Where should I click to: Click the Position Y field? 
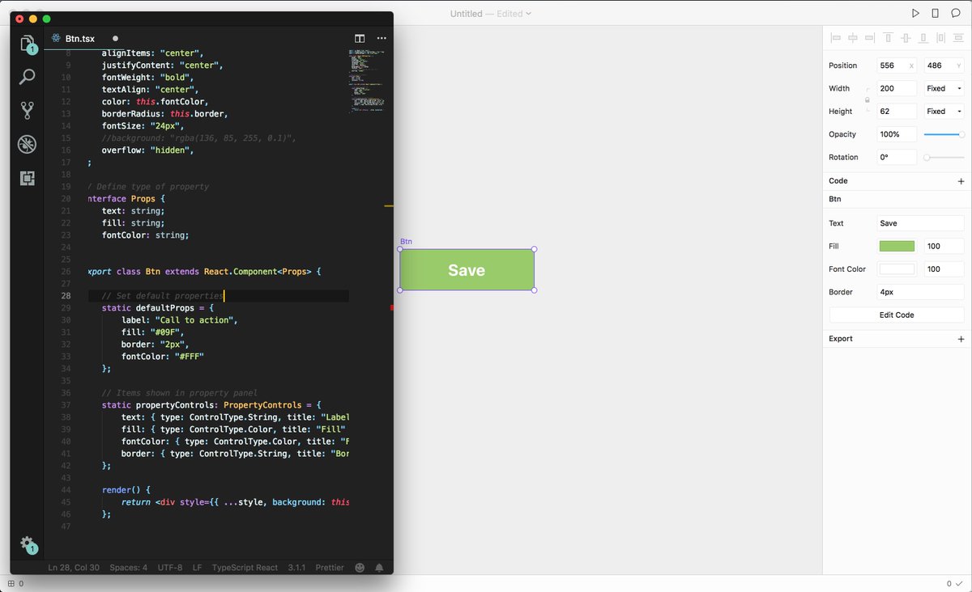(x=944, y=66)
